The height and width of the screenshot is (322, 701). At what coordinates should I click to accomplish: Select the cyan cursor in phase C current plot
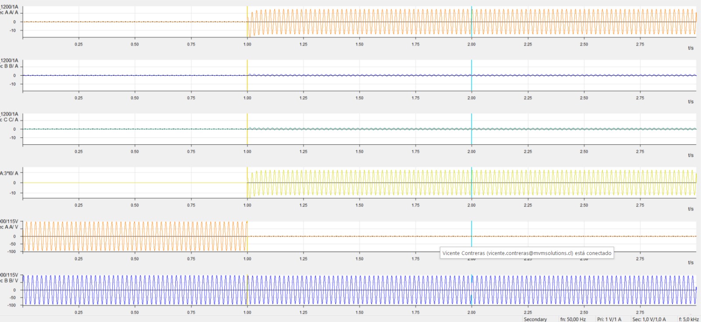[471, 122]
